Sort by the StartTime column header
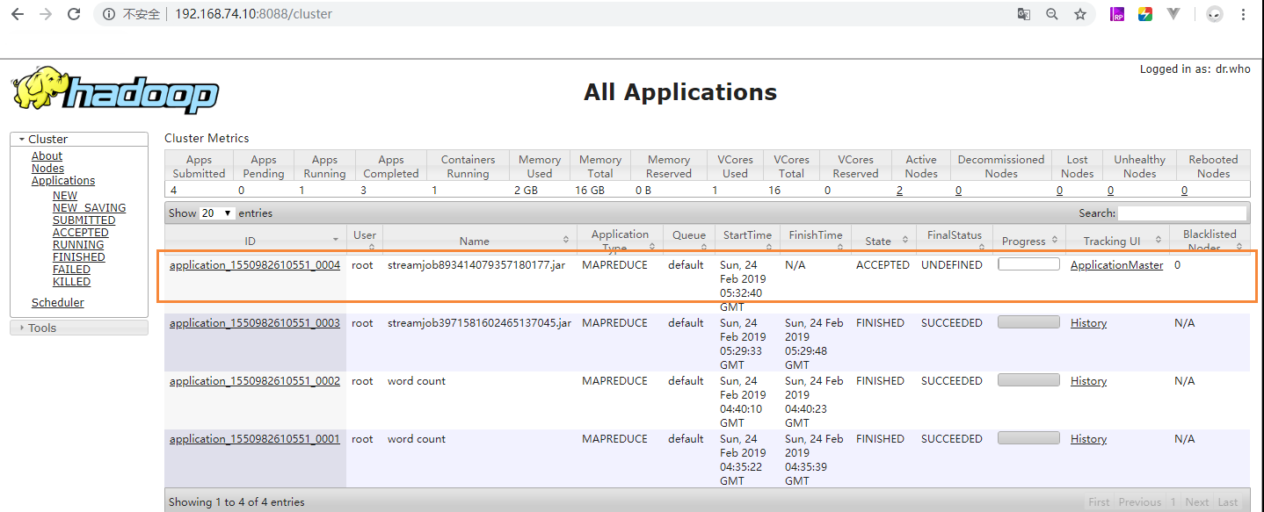 click(x=747, y=240)
